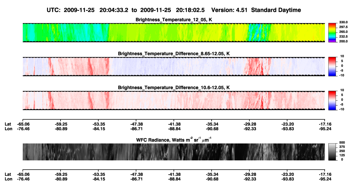Click longitude -95.24 beneath the 10.6-12.05 panel

coord(325,129)
